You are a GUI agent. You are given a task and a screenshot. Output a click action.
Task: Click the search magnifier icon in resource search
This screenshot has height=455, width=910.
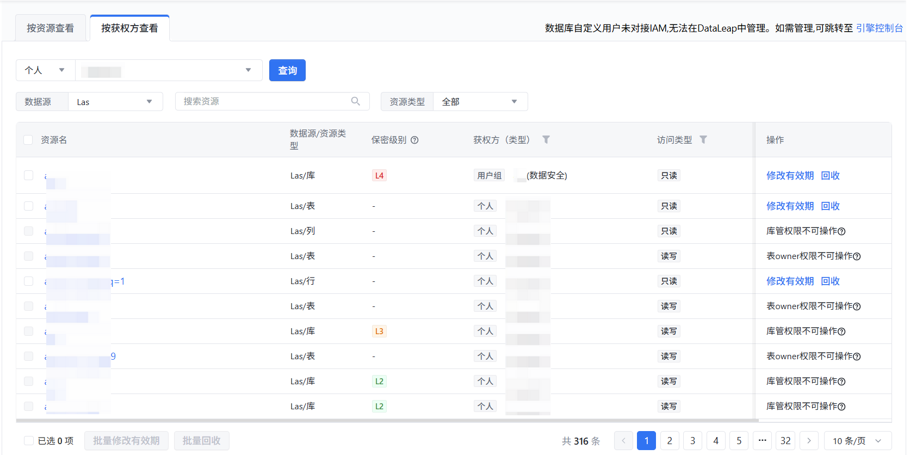tap(355, 101)
